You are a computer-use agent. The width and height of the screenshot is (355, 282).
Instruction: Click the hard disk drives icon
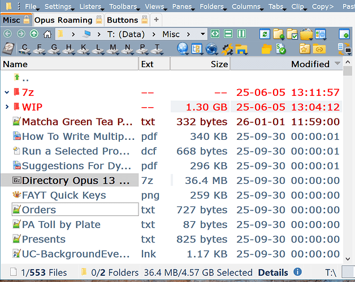click(x=8, y=49)
